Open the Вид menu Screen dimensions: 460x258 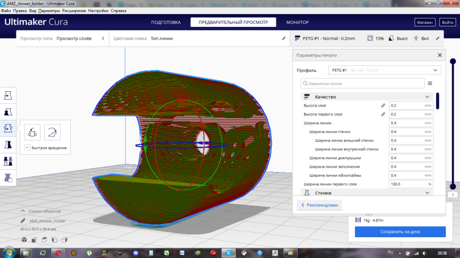pyautogui.click(x=33, y=11)
